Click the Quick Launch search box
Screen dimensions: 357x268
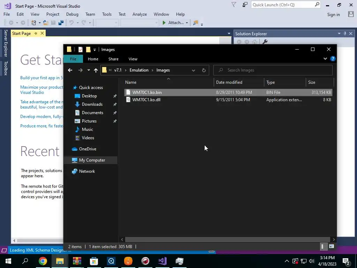click(286, 5)
